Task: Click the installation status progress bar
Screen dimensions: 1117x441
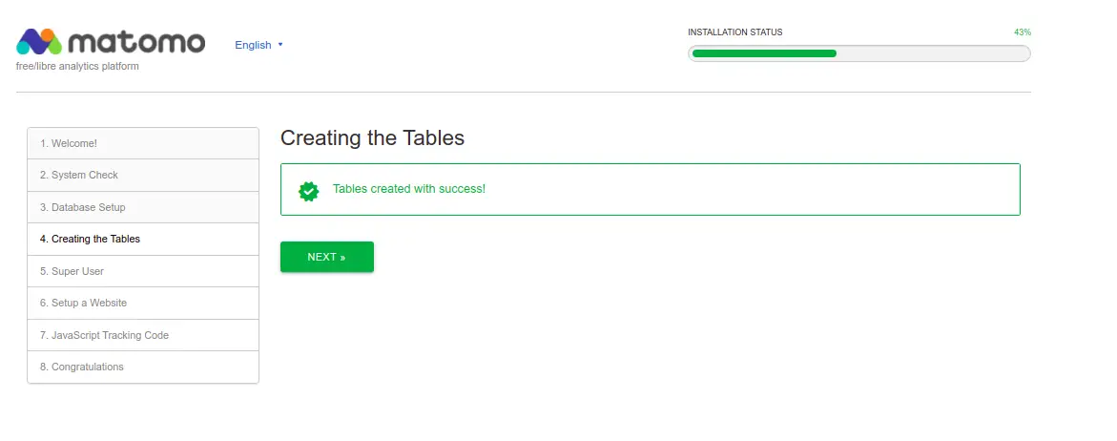Action: click(859, 53)
